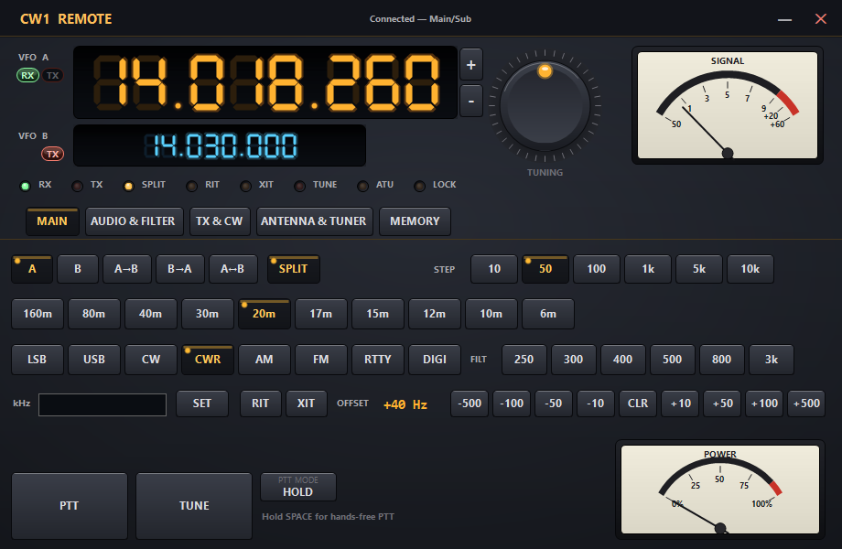Clear the offset with CLR
The image size is (842, 549).
[638, 404]
